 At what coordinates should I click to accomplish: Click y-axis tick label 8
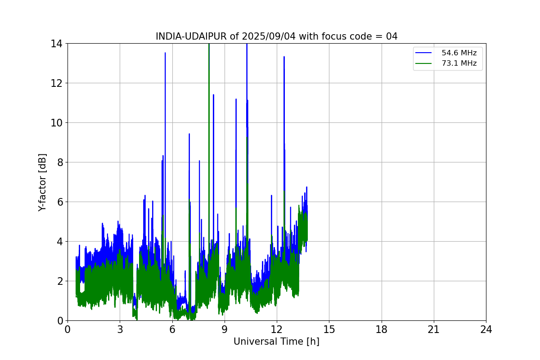59,162
